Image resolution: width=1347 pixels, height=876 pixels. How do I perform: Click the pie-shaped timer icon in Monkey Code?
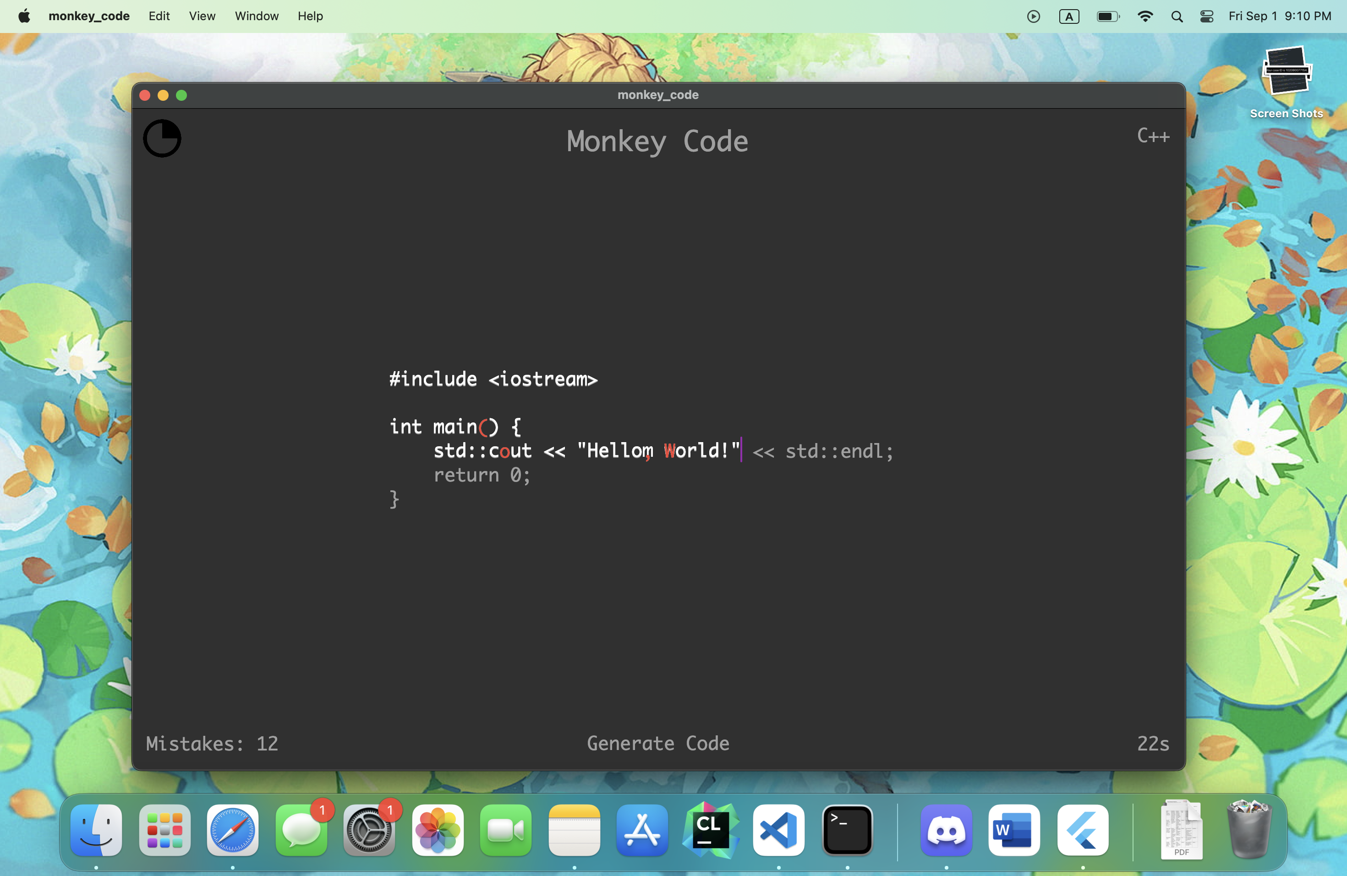162,138
